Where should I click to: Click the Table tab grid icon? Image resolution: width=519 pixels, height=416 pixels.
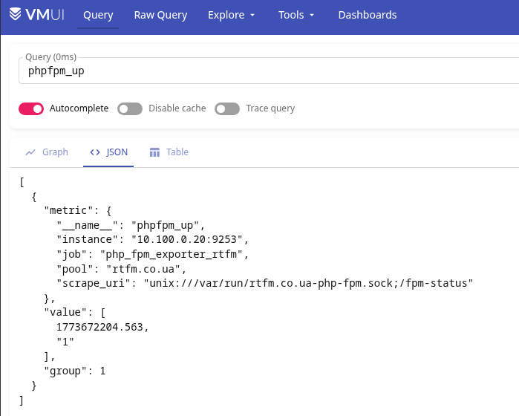click(155, 152)
